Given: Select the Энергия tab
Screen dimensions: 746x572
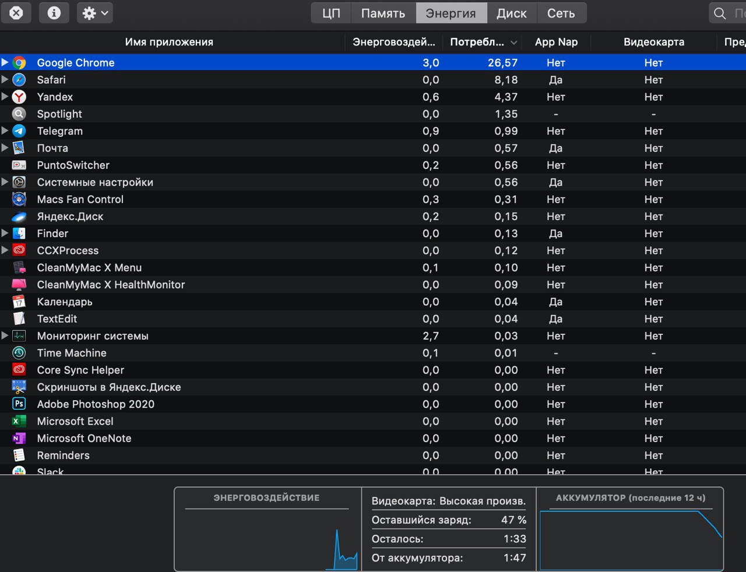Looking at the screenshot, I should (451, 13).
